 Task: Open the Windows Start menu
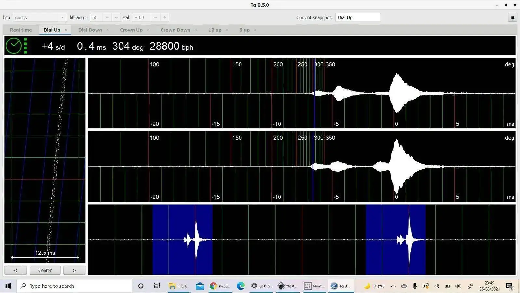[8, 286]
